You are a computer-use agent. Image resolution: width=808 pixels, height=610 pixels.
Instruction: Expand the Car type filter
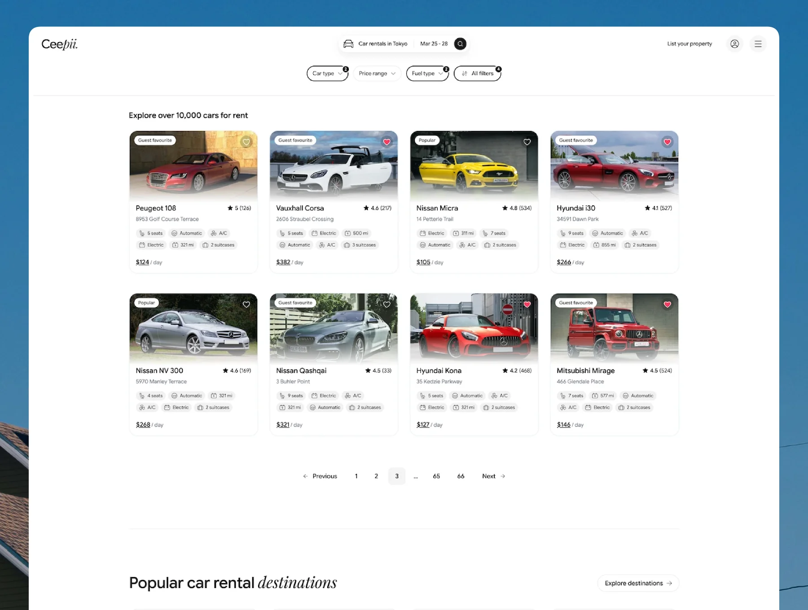pos(328,74)
